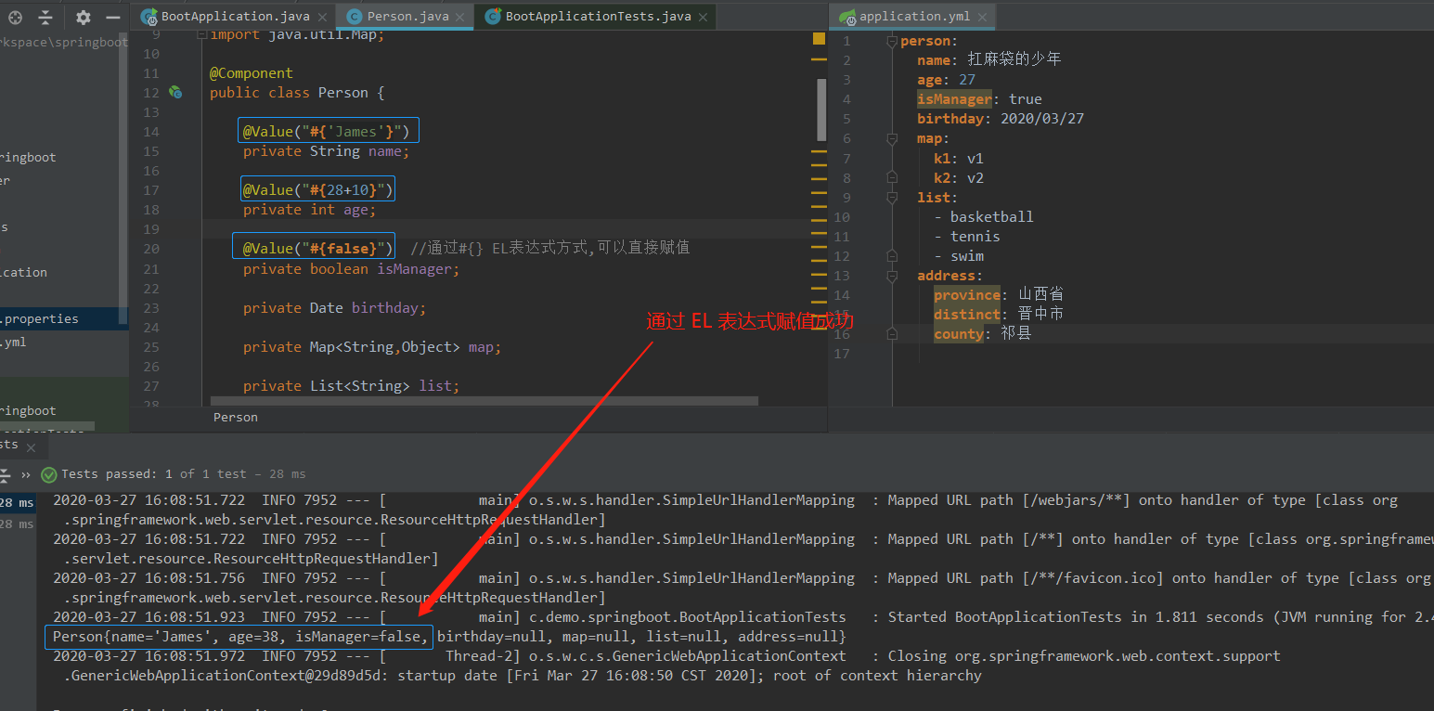This screenshot has width=1434, height=711.
Task: Click the fold end marker on yml line 16
Action: [892, 333]
